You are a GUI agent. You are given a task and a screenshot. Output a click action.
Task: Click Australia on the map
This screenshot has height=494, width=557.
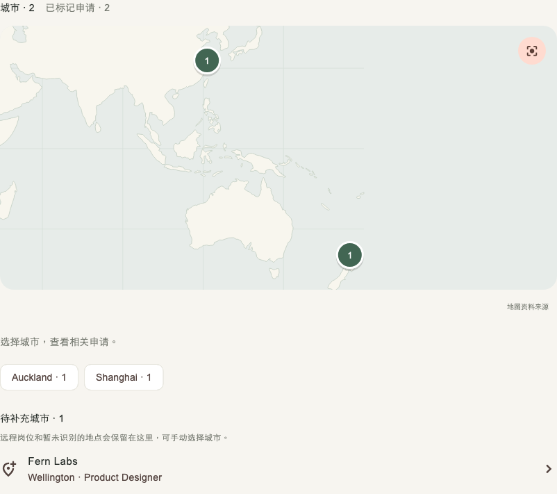click(238, 220)
